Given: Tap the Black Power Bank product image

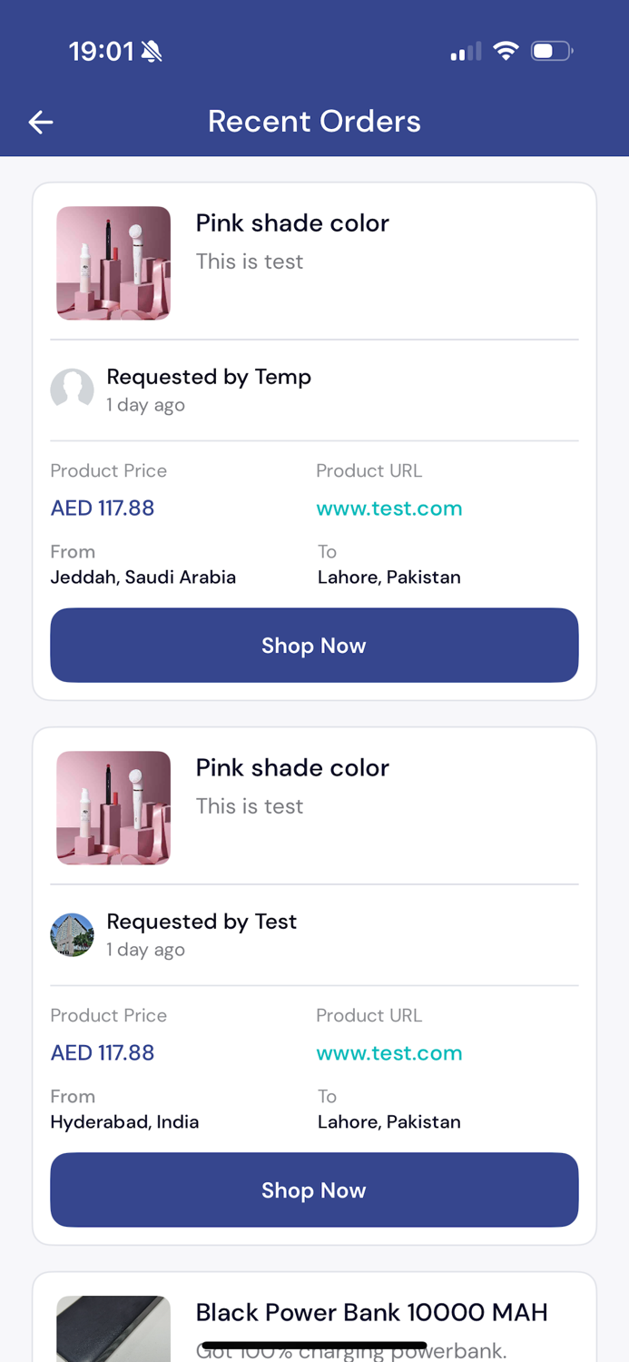Looking at the screenshot, I should click(113, 1328).
